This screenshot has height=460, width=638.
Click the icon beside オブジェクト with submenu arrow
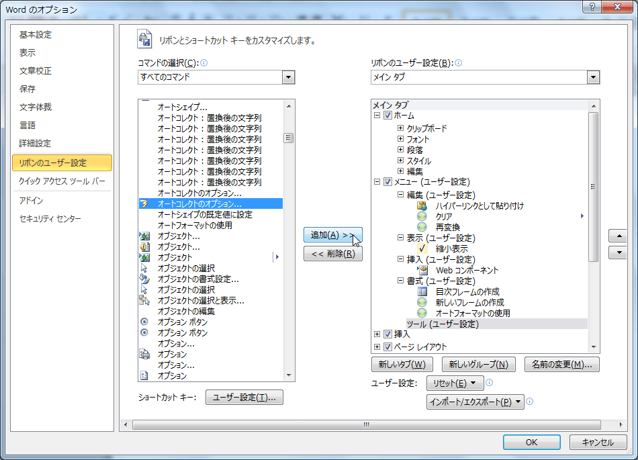[144, 257]
